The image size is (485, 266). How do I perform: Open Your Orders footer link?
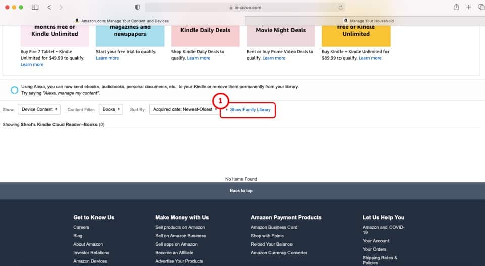click(374, 249)
